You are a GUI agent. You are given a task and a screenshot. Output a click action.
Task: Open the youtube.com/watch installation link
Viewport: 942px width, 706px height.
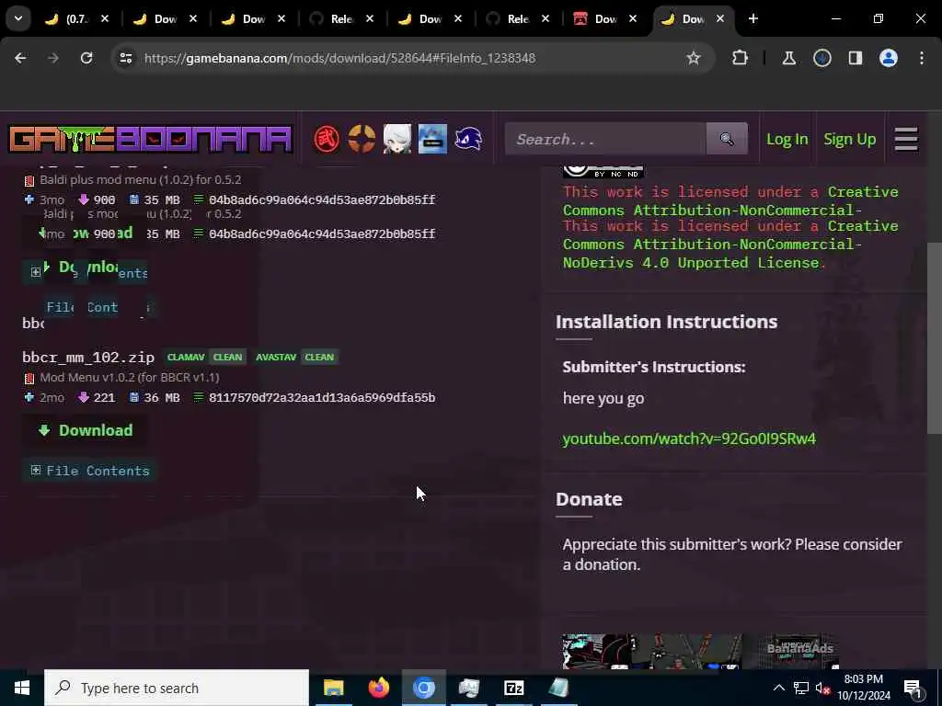pos(689,438)
